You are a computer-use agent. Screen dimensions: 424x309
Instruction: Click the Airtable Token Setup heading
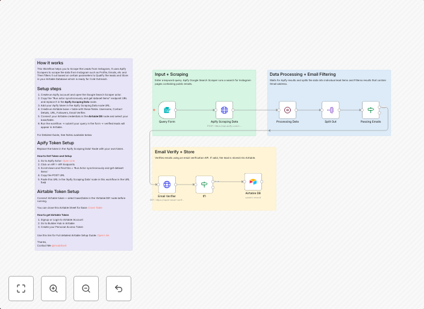click(58, 191)
